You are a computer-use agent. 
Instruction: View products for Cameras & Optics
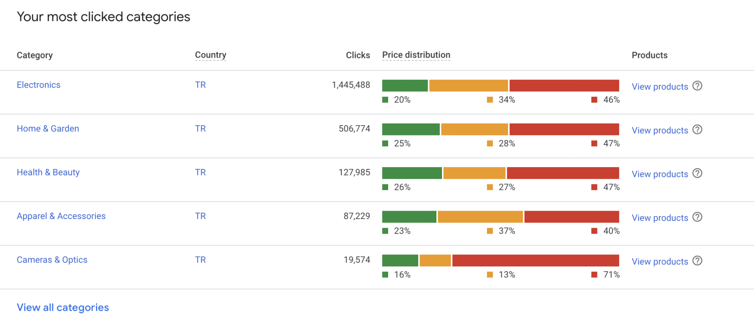click(x=660, y=262)
